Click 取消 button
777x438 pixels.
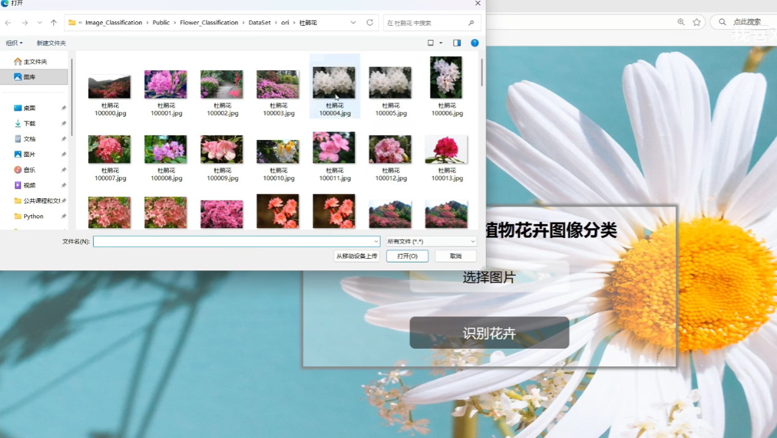[456, 256]
